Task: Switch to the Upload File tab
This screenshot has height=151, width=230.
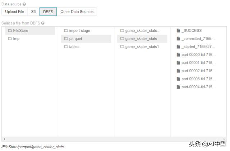Action: (15, 12)
